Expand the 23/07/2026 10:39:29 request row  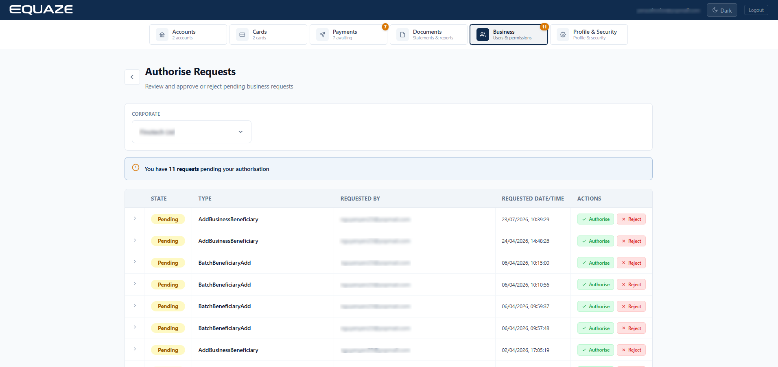click(135, 218)
